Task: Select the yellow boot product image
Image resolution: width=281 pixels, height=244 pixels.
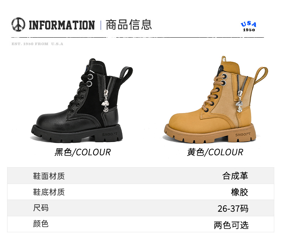Action: [x=216, y=99]
